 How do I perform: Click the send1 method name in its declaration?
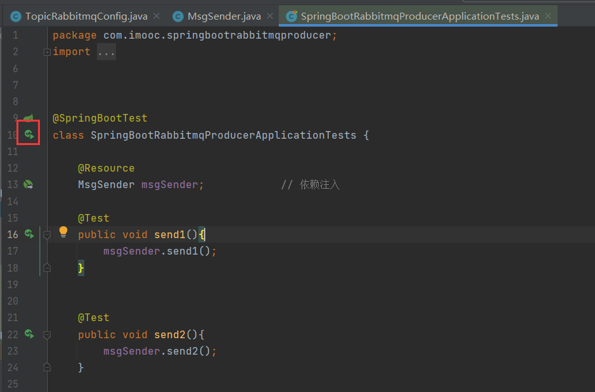tap(170, 235)
